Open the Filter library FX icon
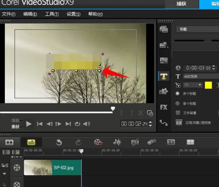 164,107
